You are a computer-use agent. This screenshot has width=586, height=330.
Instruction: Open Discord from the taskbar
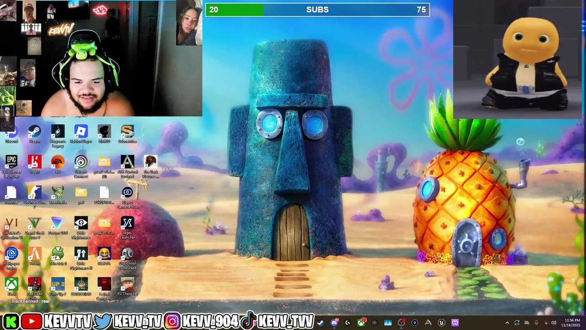pos(334,323)
